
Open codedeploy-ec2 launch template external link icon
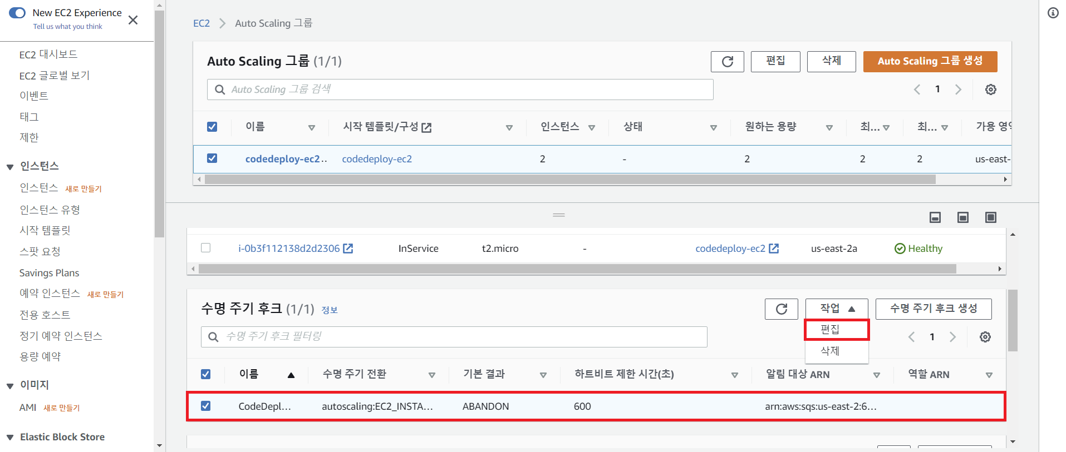pyautogui.click(x=774, y=249)
